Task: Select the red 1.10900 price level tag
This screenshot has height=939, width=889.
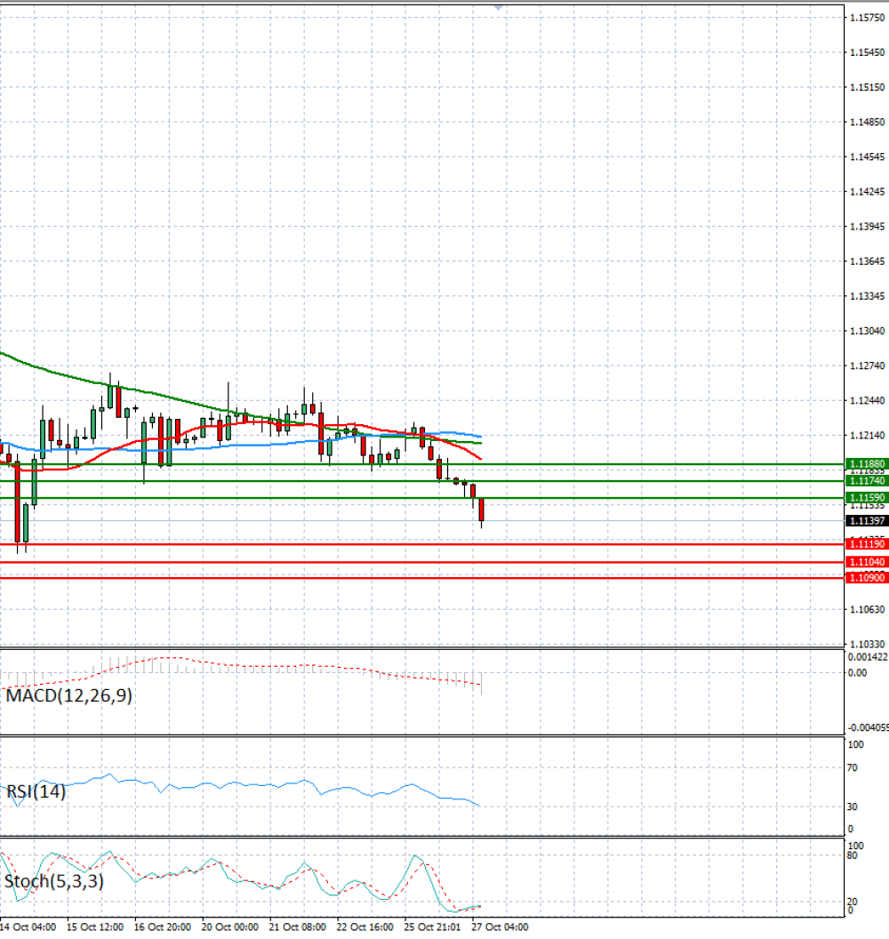Action: click(867, 578)
